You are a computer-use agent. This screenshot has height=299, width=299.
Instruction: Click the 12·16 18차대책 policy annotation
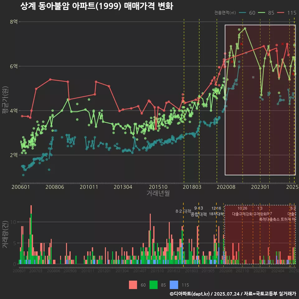click(216, 211)
